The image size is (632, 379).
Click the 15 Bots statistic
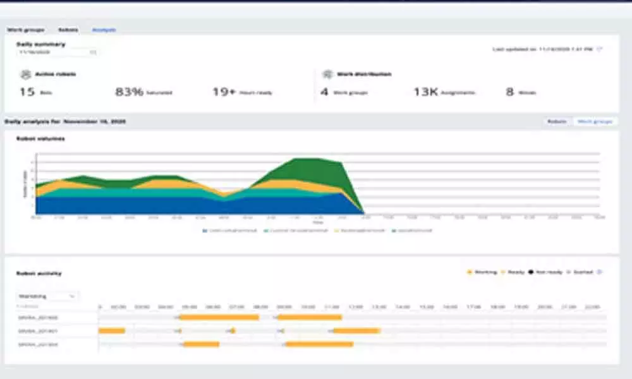click(x=36, y=92)
